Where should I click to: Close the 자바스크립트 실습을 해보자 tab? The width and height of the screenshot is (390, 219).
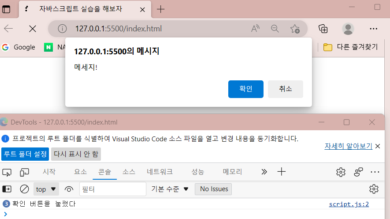[142, 10]
